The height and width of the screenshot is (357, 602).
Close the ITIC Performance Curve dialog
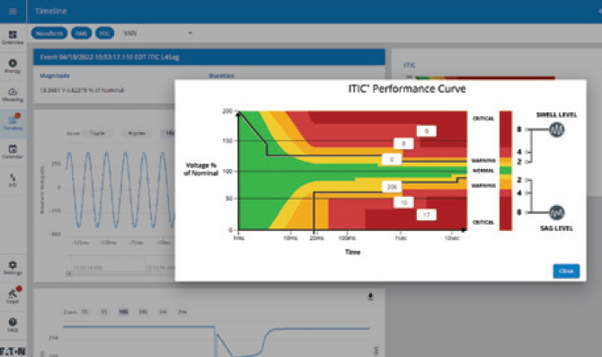click(566, 271)
